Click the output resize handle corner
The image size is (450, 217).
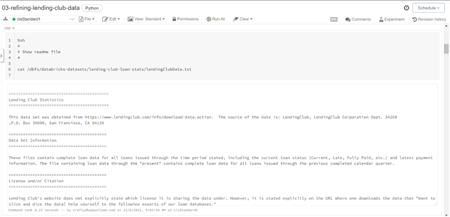tap(436, 204)
